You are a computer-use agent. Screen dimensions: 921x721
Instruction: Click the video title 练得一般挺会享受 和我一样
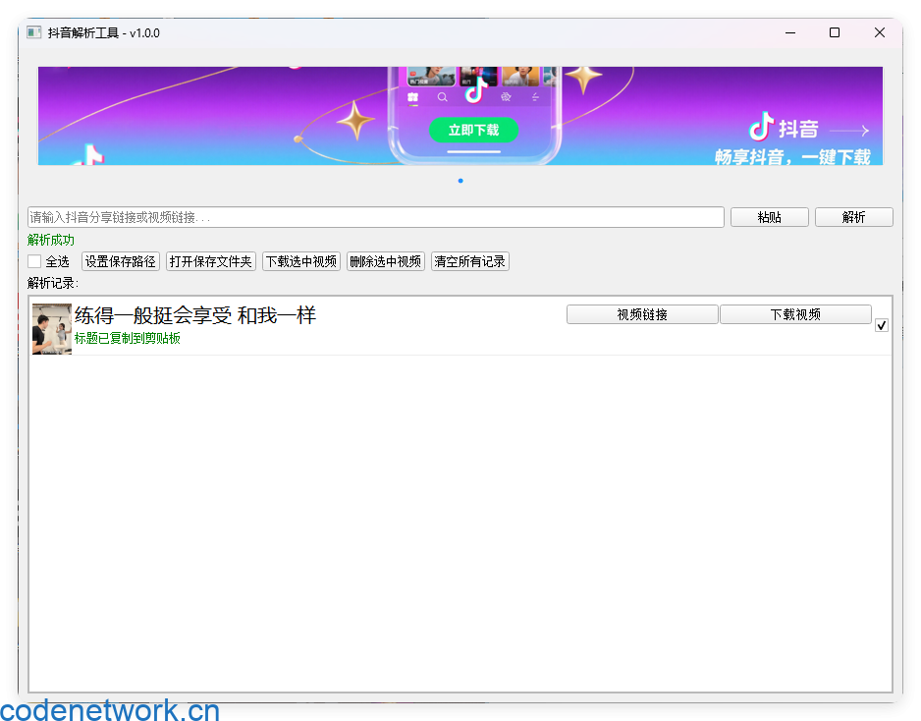point(195,315)
